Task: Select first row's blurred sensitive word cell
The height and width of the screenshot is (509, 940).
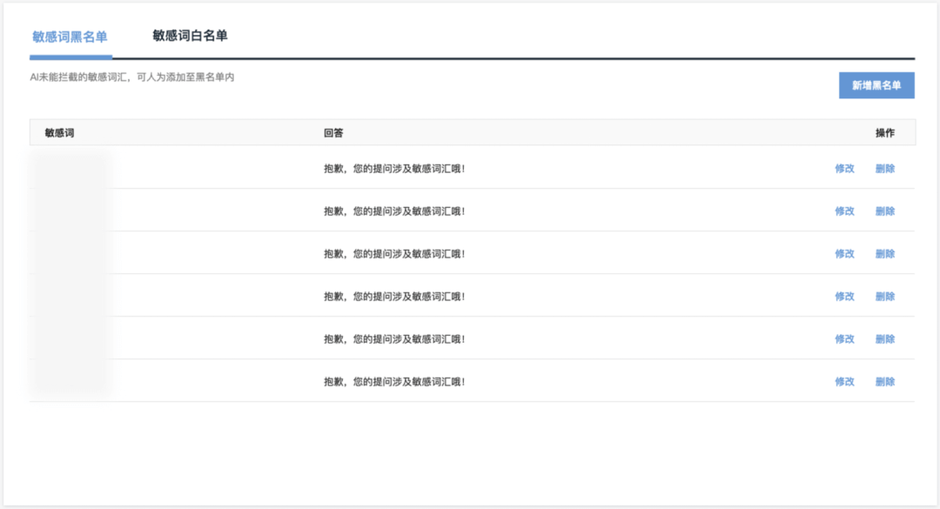Action: 69,169
